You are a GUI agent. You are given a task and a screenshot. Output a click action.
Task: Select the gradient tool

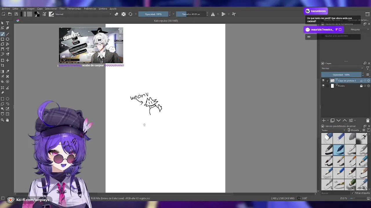3,71
